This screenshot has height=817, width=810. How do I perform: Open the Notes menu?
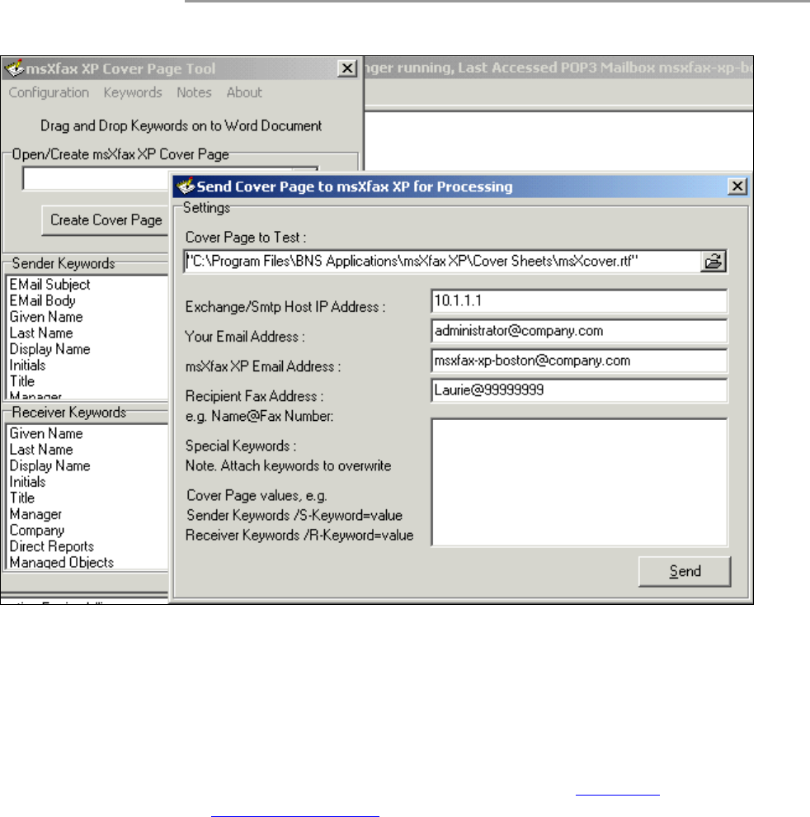coord(194,92)
